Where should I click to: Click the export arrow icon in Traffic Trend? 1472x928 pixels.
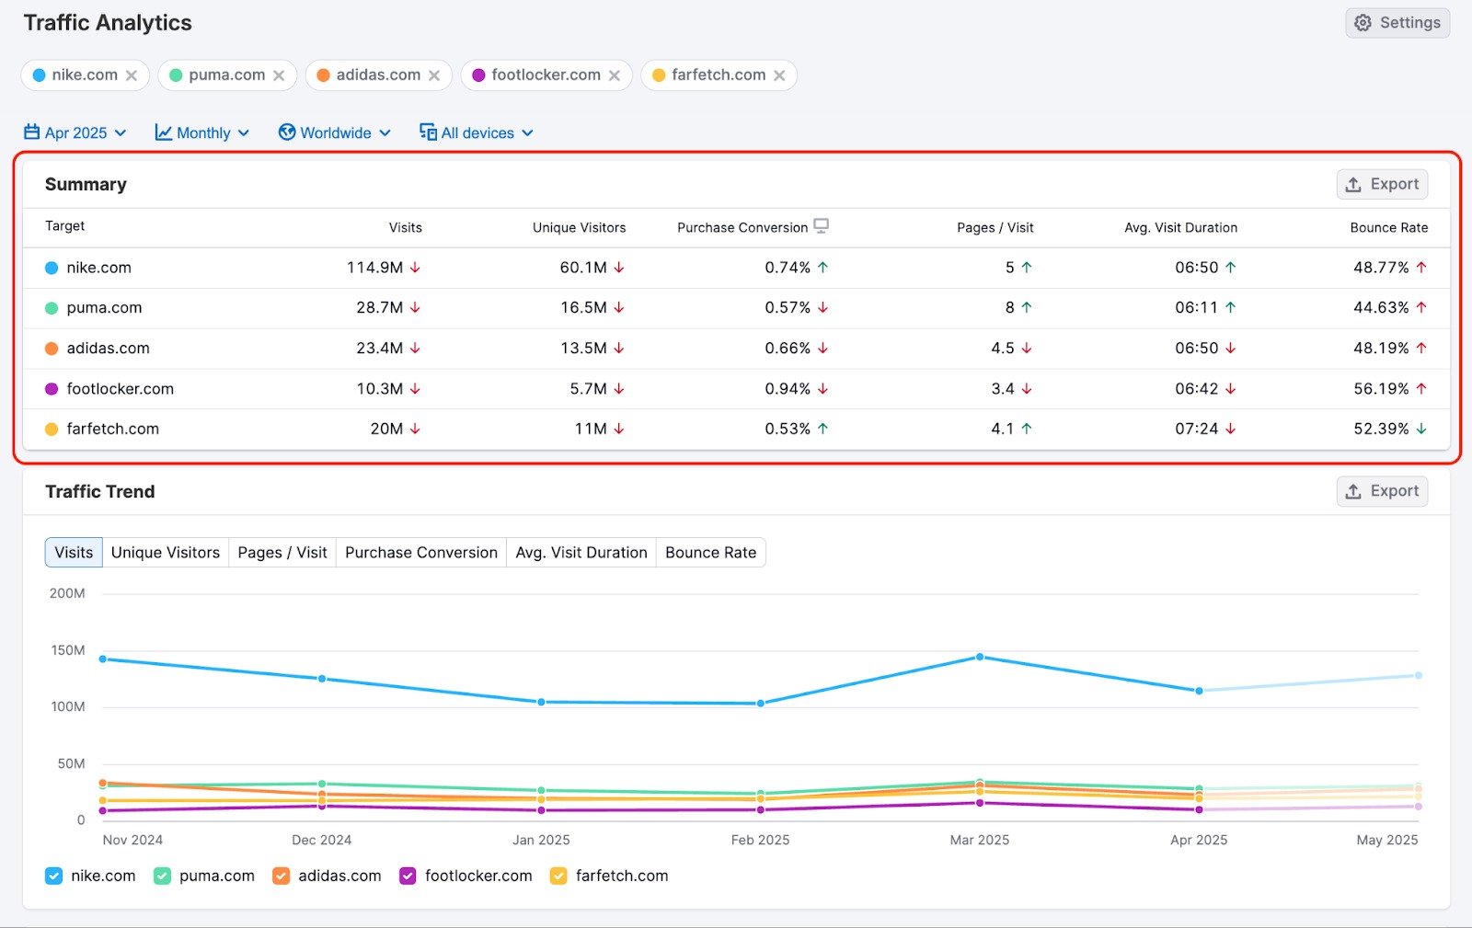pyautogui.click(x=1353, y=491)
